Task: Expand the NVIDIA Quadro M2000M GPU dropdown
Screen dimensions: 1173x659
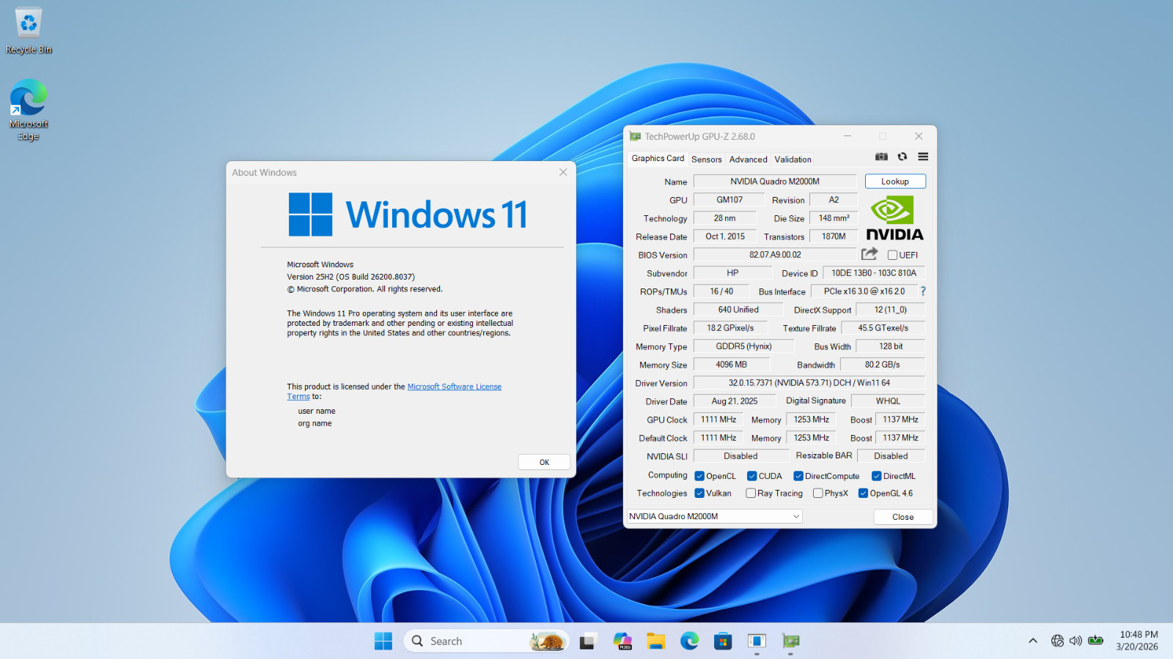Action: click(x=714, y=516)
